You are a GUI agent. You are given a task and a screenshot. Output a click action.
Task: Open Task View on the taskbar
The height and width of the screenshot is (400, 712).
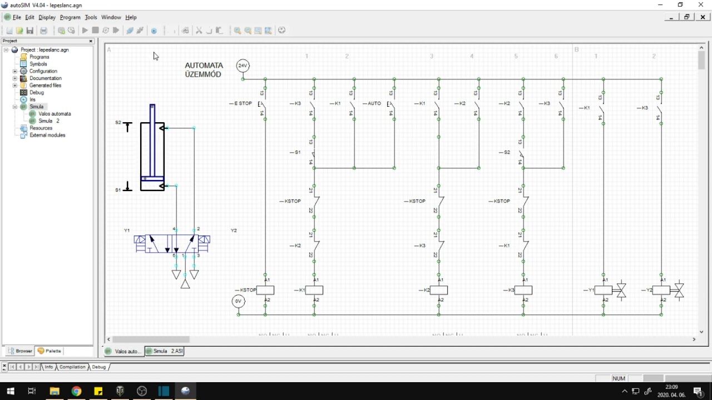[x=32, y=391]
